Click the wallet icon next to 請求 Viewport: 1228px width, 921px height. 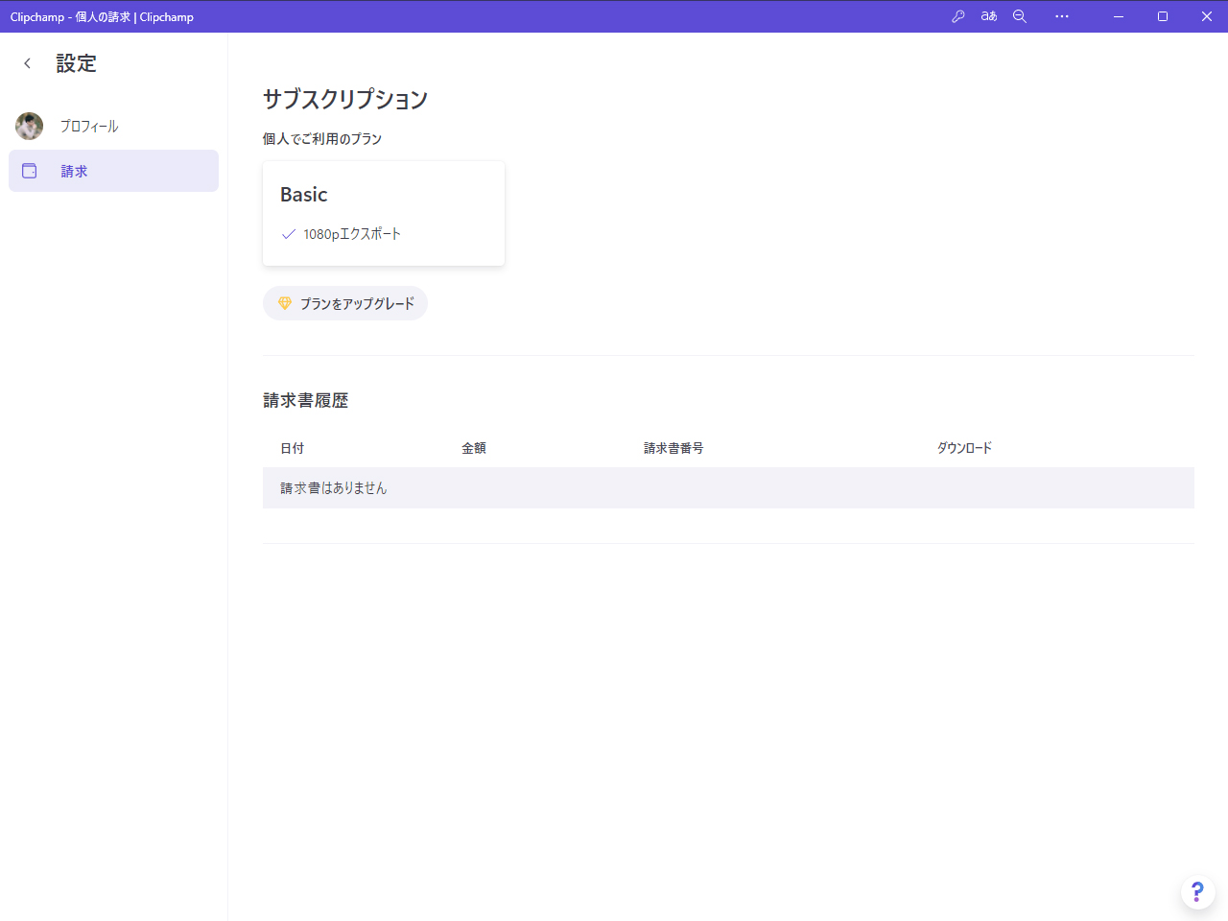[x=29, y=171]
